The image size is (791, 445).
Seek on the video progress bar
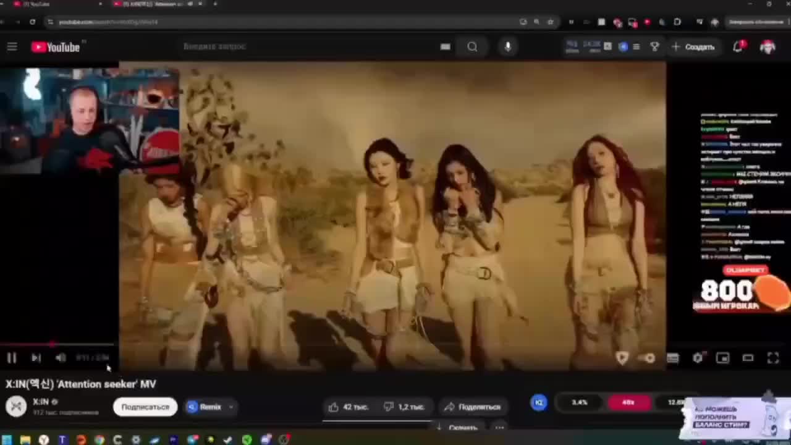57,344
